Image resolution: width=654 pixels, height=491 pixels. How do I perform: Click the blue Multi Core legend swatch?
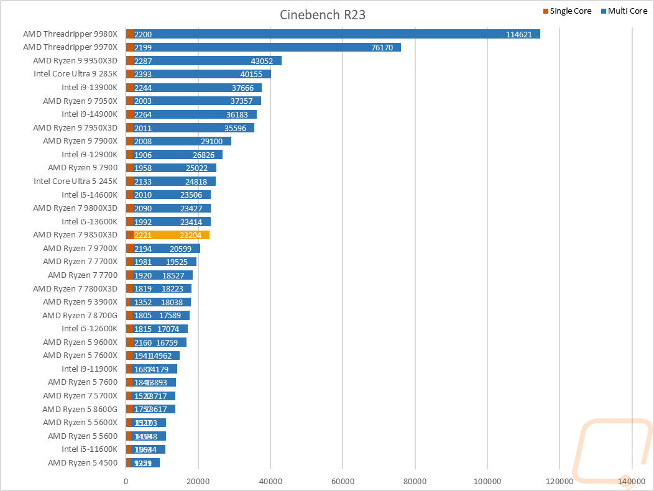pos(602,11)
